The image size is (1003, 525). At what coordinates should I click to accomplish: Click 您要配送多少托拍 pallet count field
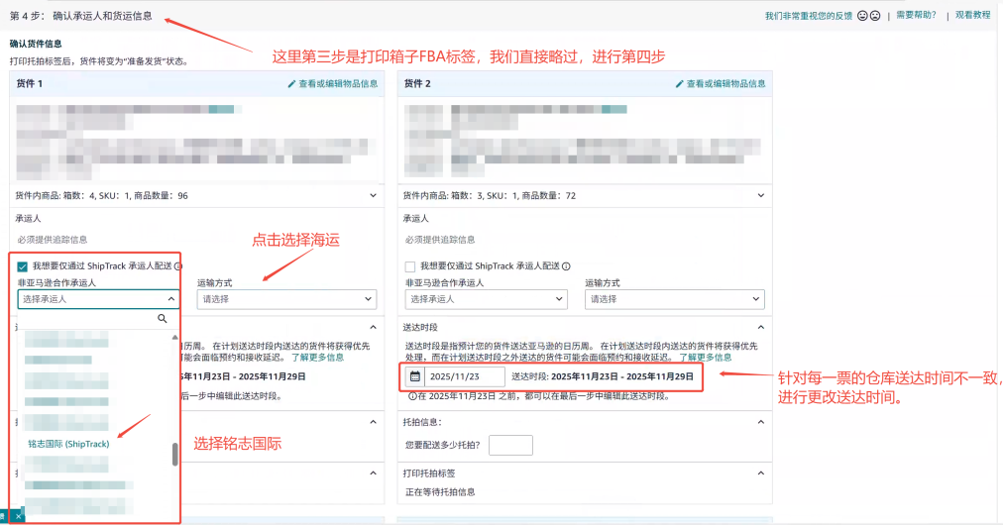tap(510, 445)
